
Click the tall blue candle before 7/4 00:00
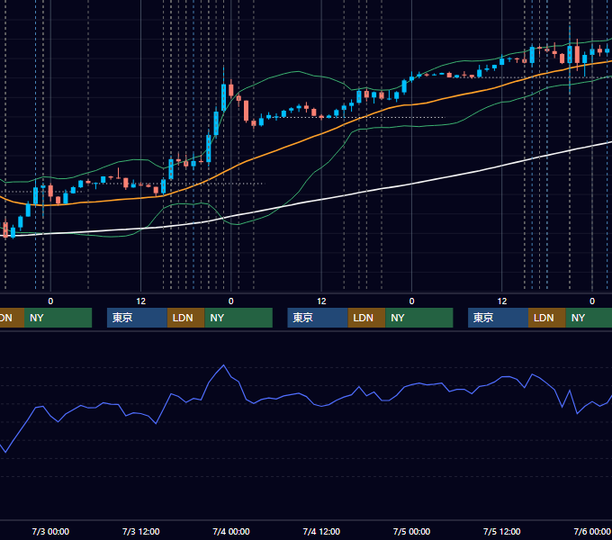tap(223, 97)
